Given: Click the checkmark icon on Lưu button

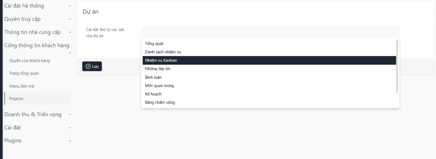Looking at the screenshot, I should [x=88, y=66].
